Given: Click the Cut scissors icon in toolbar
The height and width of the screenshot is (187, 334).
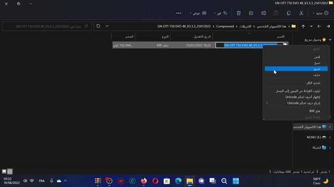Looking at the screenshot, I should 301,13.
